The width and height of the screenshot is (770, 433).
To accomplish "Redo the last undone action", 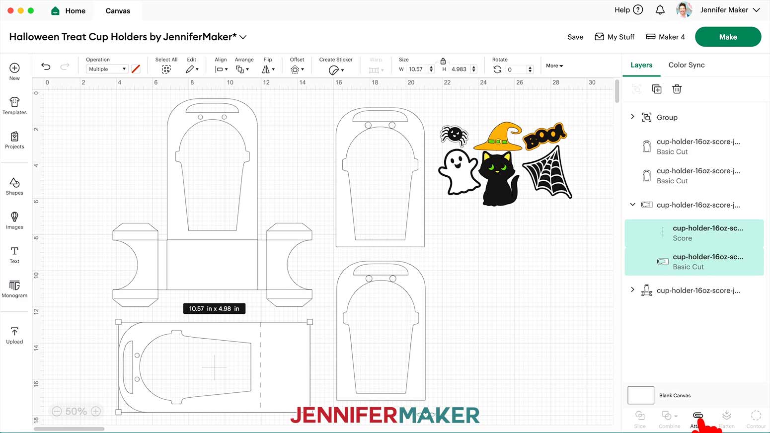I will [65, 67].
